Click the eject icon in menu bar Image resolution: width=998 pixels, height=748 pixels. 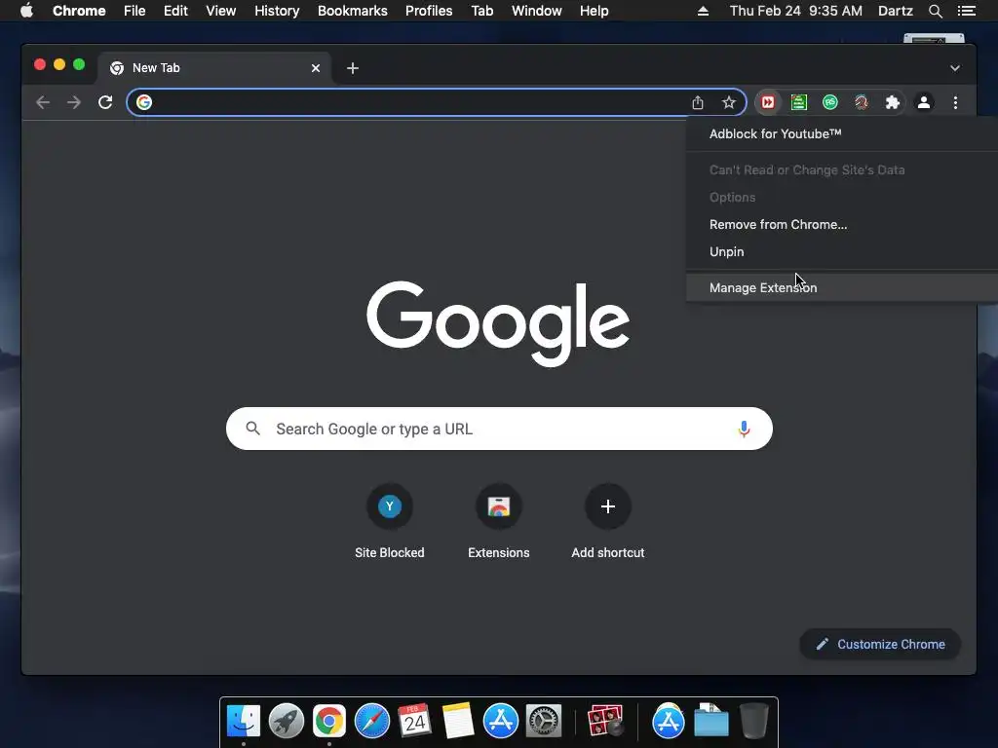(703, 11)
